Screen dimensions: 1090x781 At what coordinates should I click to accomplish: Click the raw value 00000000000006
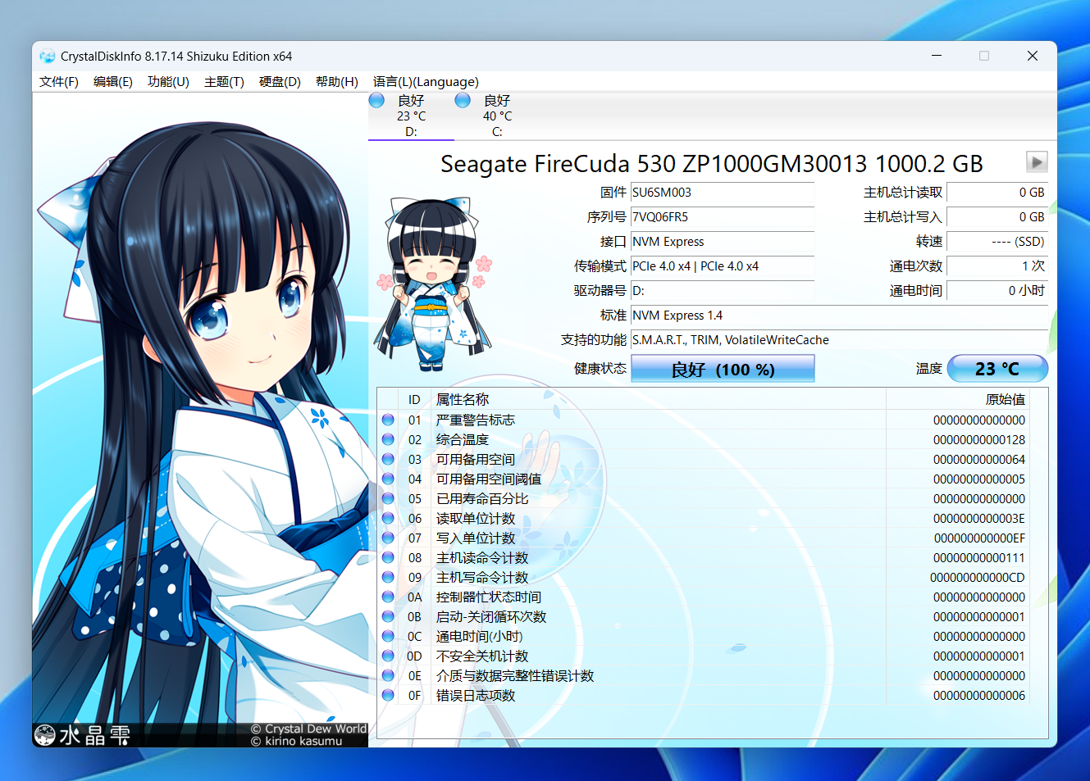point(978,695)
